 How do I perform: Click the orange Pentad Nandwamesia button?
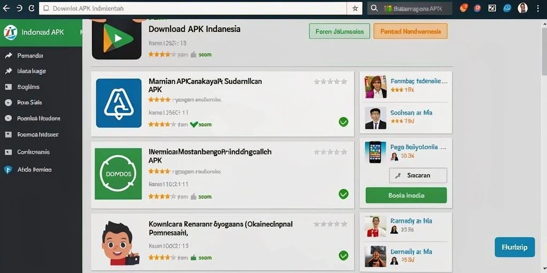coord(410,31)
